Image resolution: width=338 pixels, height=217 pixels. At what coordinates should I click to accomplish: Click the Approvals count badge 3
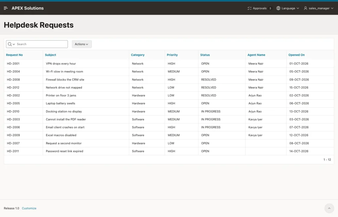[x=270, y=8]
